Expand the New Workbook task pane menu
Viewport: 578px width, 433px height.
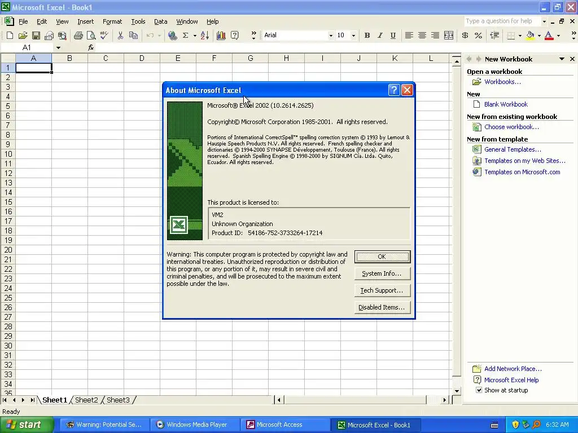(x=562, y=59)
